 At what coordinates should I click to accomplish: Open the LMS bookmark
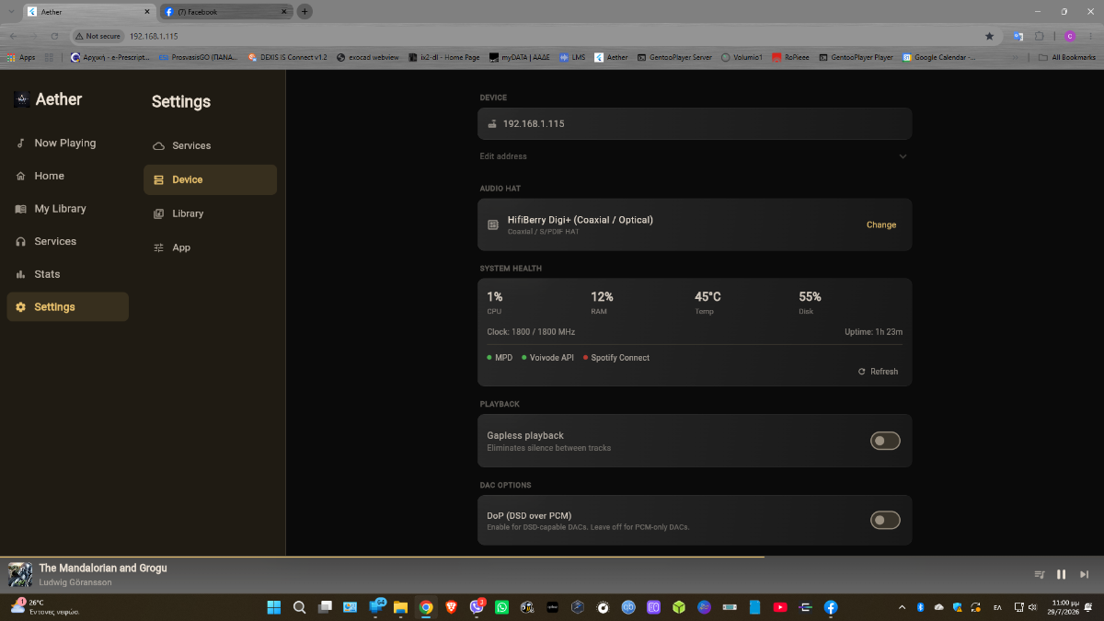tap(572, 57)
